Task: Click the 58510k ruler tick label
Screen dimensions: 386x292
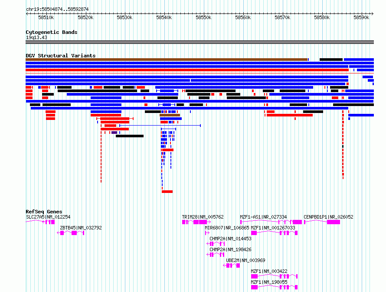Action: tap(46, 17)
